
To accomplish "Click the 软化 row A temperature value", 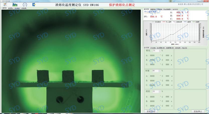I will click(x=152, y=56).
